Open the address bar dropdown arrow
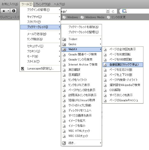The height and width of the screenshot is (150, 149). point(108,11)
